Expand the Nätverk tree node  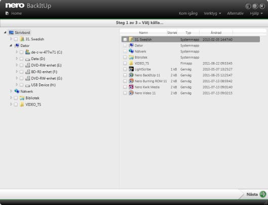11,91
